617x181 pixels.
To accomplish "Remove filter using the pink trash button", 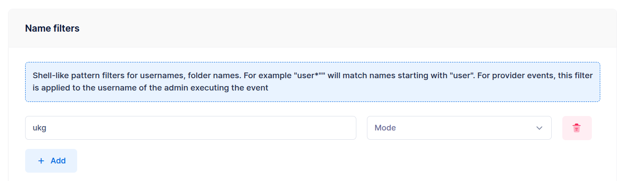I will (577, 128).
